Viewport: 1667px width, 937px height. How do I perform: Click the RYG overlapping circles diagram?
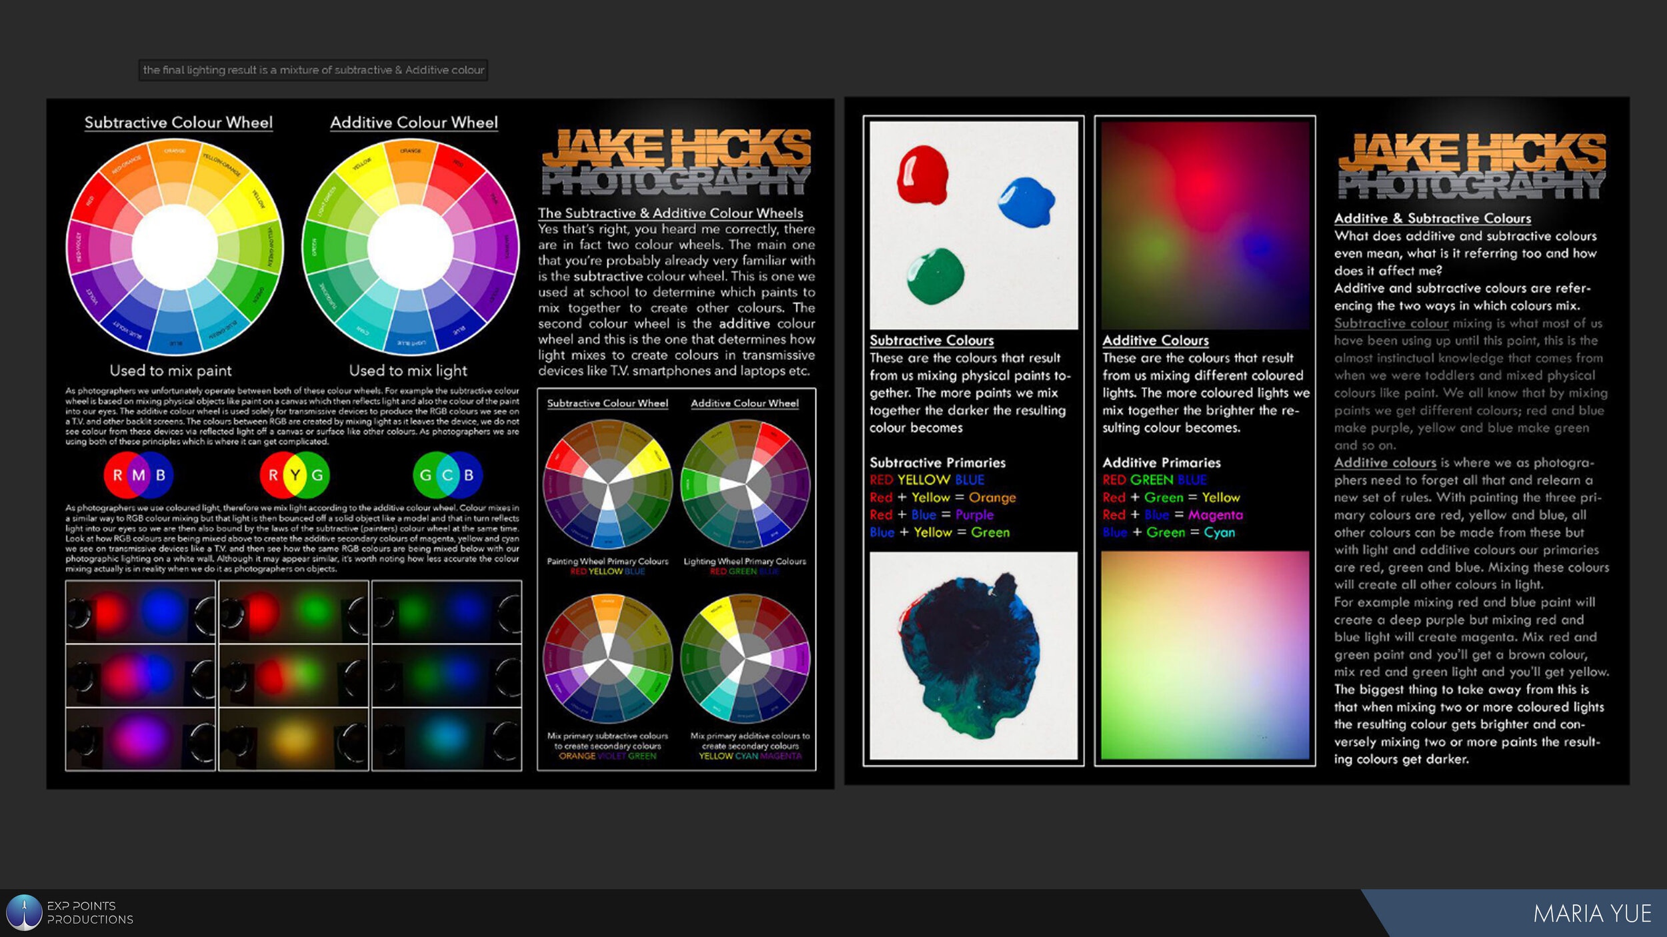[294, 475]
